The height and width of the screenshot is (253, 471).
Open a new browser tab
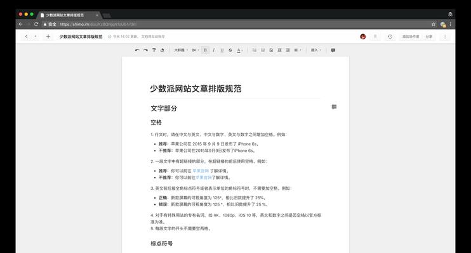[x=107, y=15]
